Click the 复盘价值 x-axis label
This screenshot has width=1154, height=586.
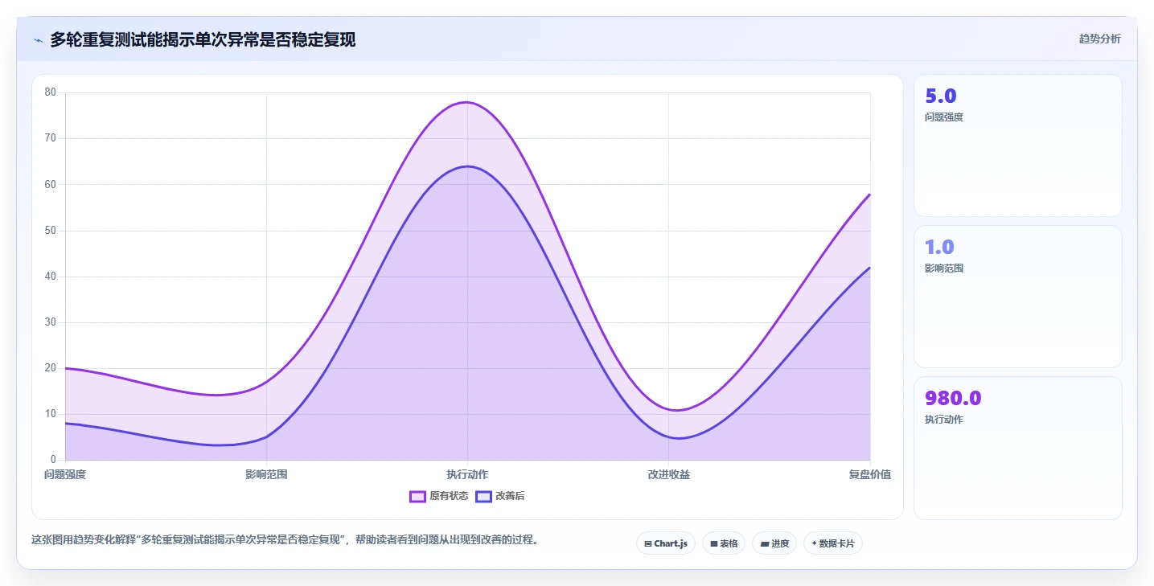869,474
